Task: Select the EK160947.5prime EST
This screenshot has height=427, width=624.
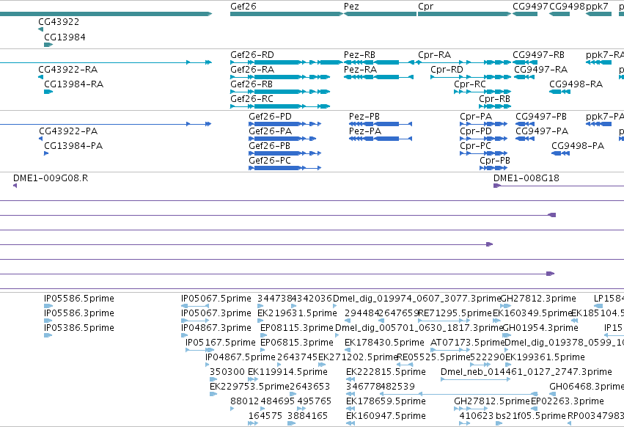Action: [x=350, y=424]
